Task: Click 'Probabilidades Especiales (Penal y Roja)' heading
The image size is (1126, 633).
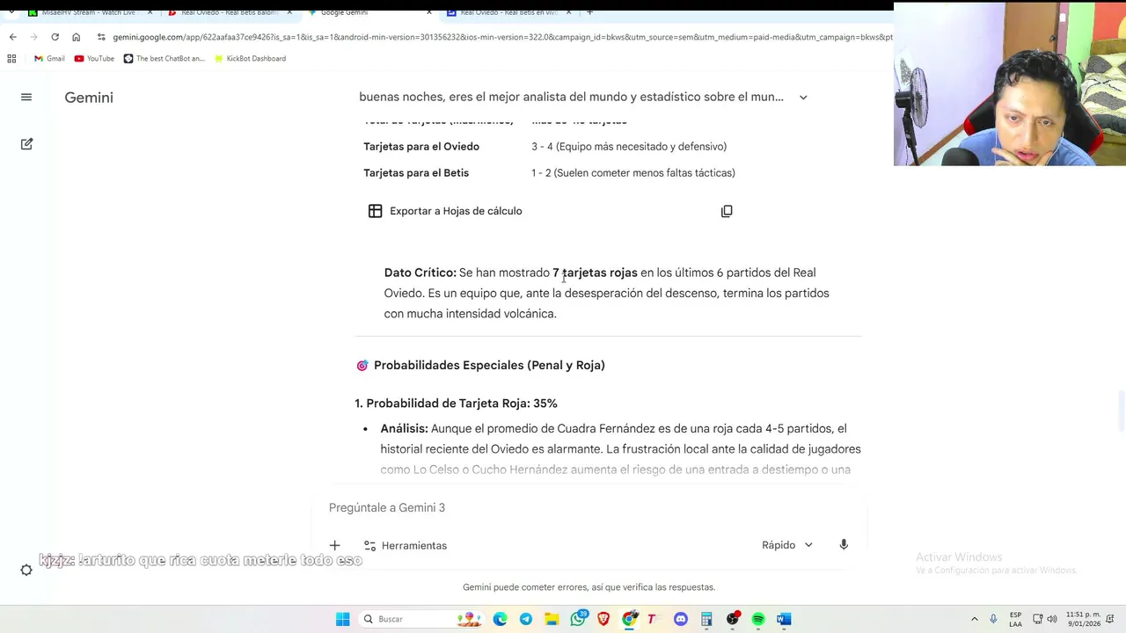Action: pos(489,365)
